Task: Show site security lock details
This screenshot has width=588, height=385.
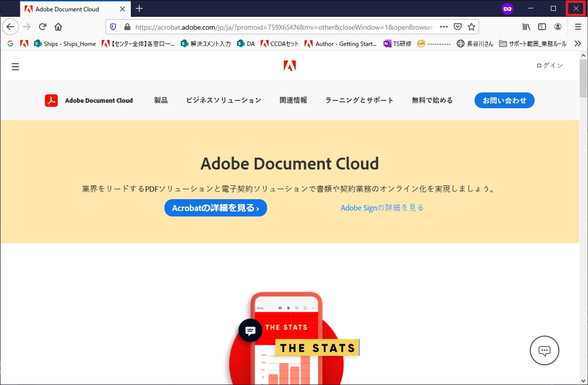Action: (127, 27)
